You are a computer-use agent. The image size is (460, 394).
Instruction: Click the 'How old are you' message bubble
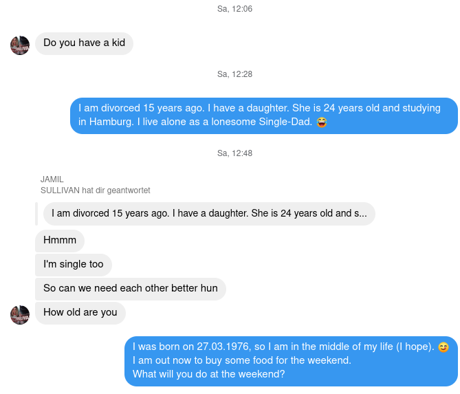pyautogui.click(x=80, y=313)
